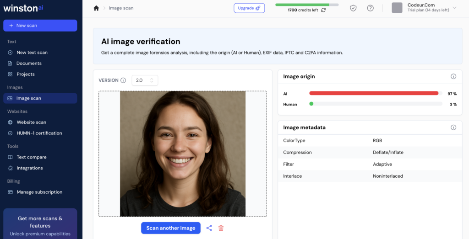Open the help question mark icon
This screenshot has height=239, width=469.
coord(370,8)
